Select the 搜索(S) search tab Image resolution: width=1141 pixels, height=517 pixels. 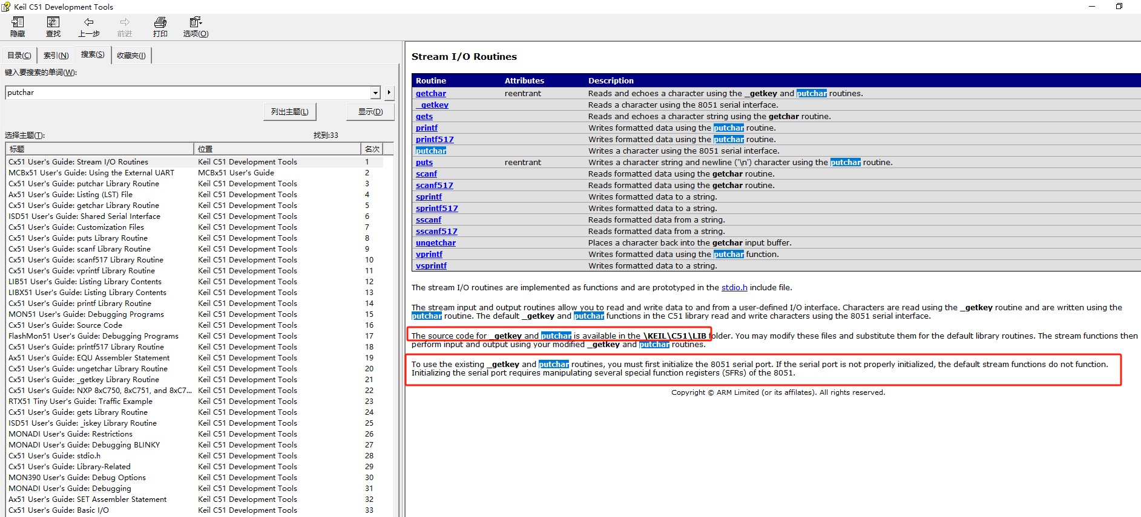click(x=93, y=54)
